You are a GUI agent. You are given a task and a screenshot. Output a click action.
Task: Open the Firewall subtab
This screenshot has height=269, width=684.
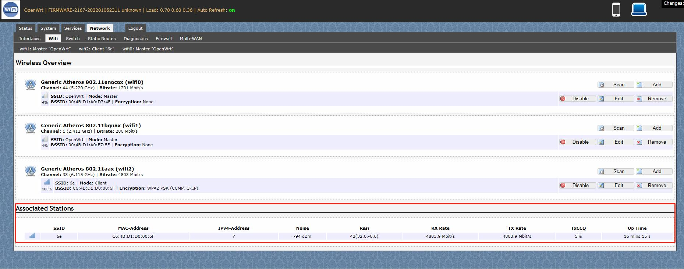pyautogui.click(x=164, y=39)
